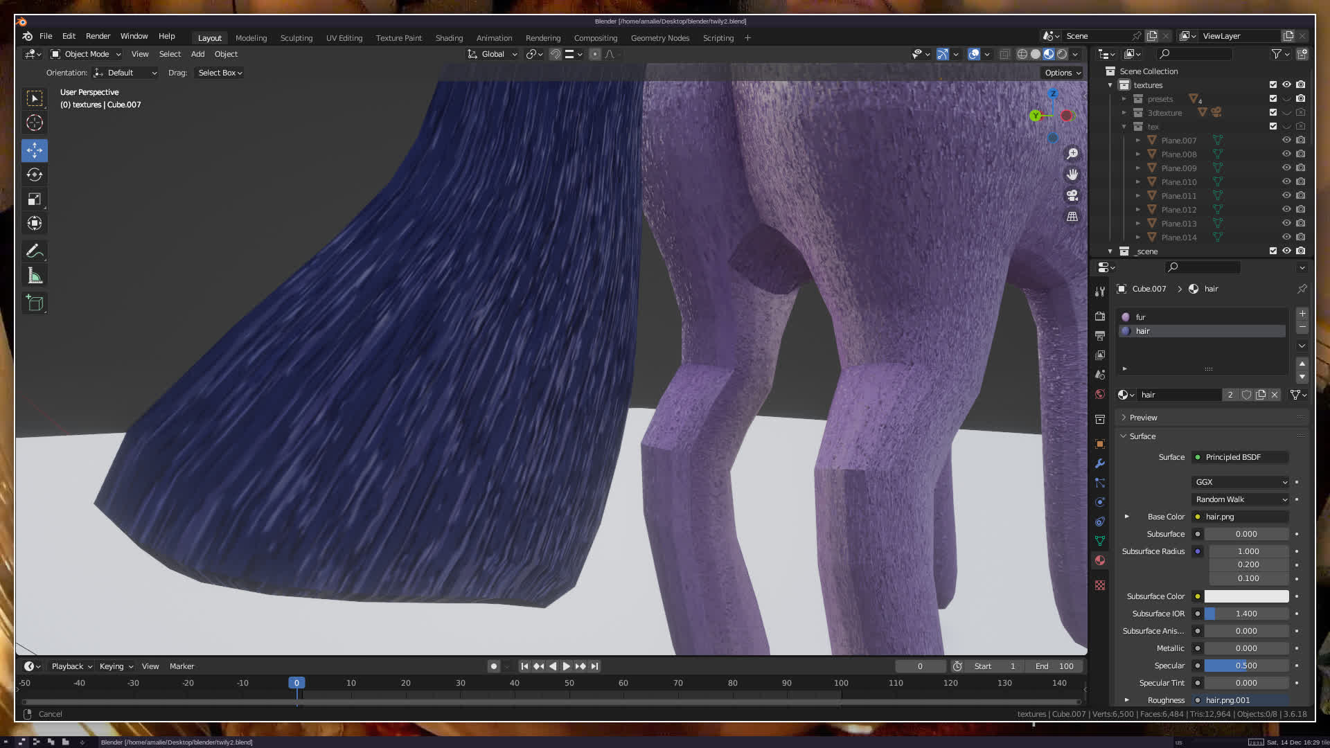
Task: Open the Object Mode dropdown
Action: 86,54
